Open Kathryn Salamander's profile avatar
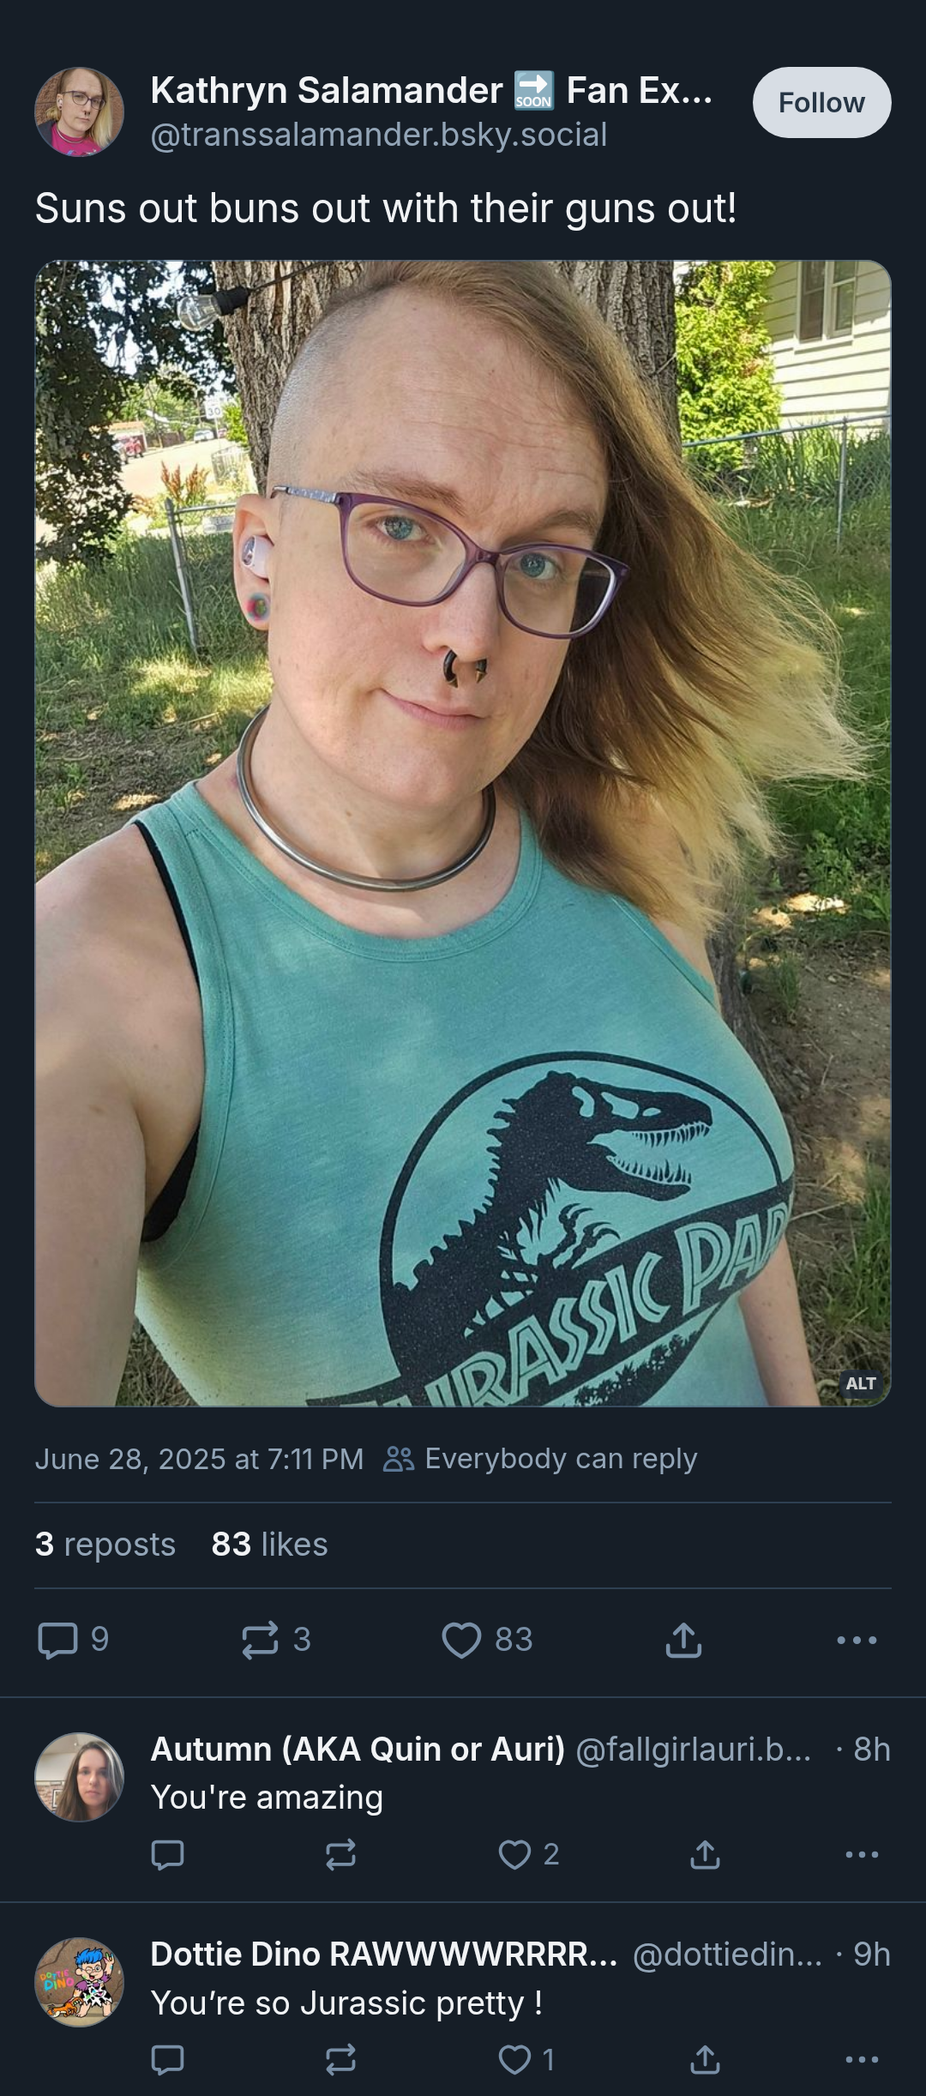 click(79, 111)
